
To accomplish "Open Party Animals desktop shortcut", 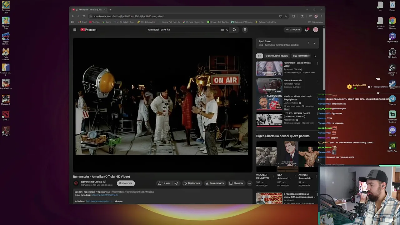I will tap(6, 54).
